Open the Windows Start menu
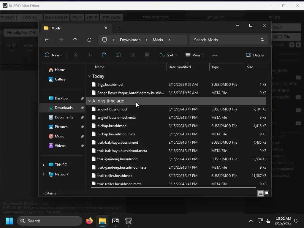 click(x=10, y=221)
